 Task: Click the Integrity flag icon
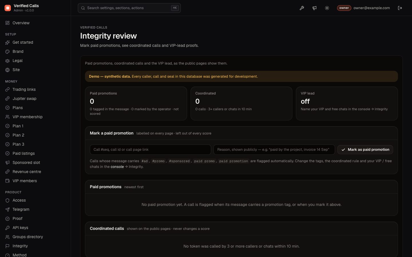[x=7, y=246]
